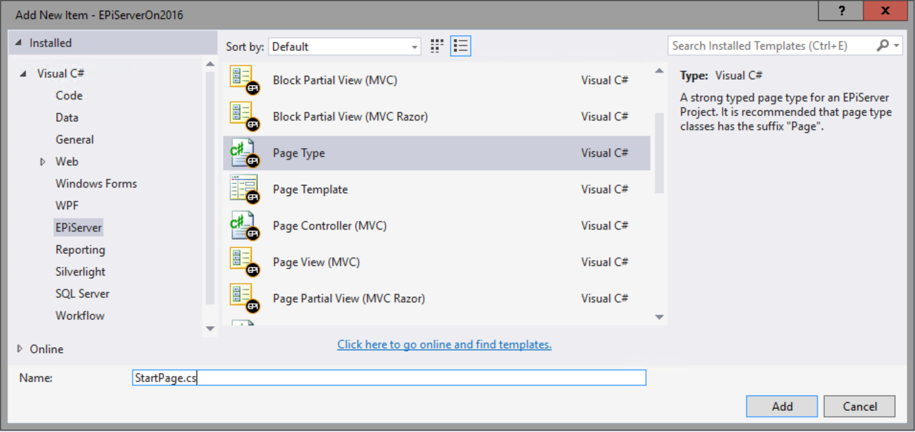This screenshot has height=432, width=915.
Task: Select the EPiServer category
Action: click(x=79, y=228)
